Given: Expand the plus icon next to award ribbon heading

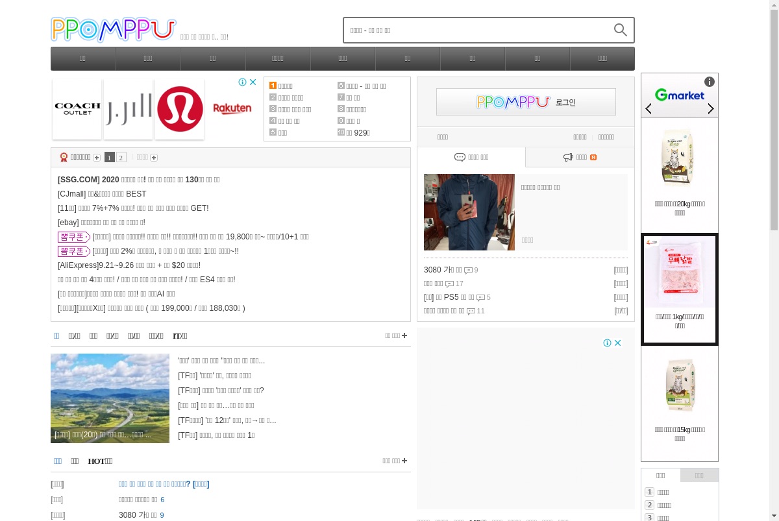Looking at the screenshot, I should pos(97,158).
